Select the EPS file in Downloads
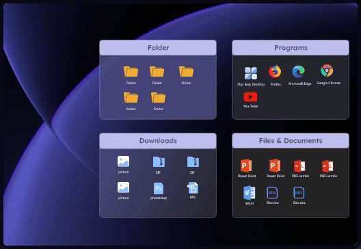 coord(193,188)
